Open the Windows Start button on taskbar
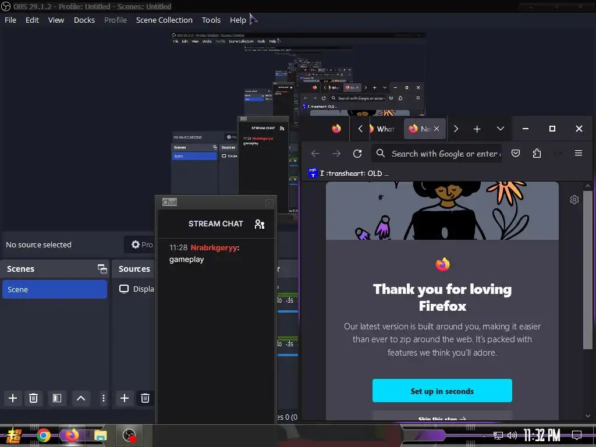This screenshot has height=447, width=596. tap(14, 435)
